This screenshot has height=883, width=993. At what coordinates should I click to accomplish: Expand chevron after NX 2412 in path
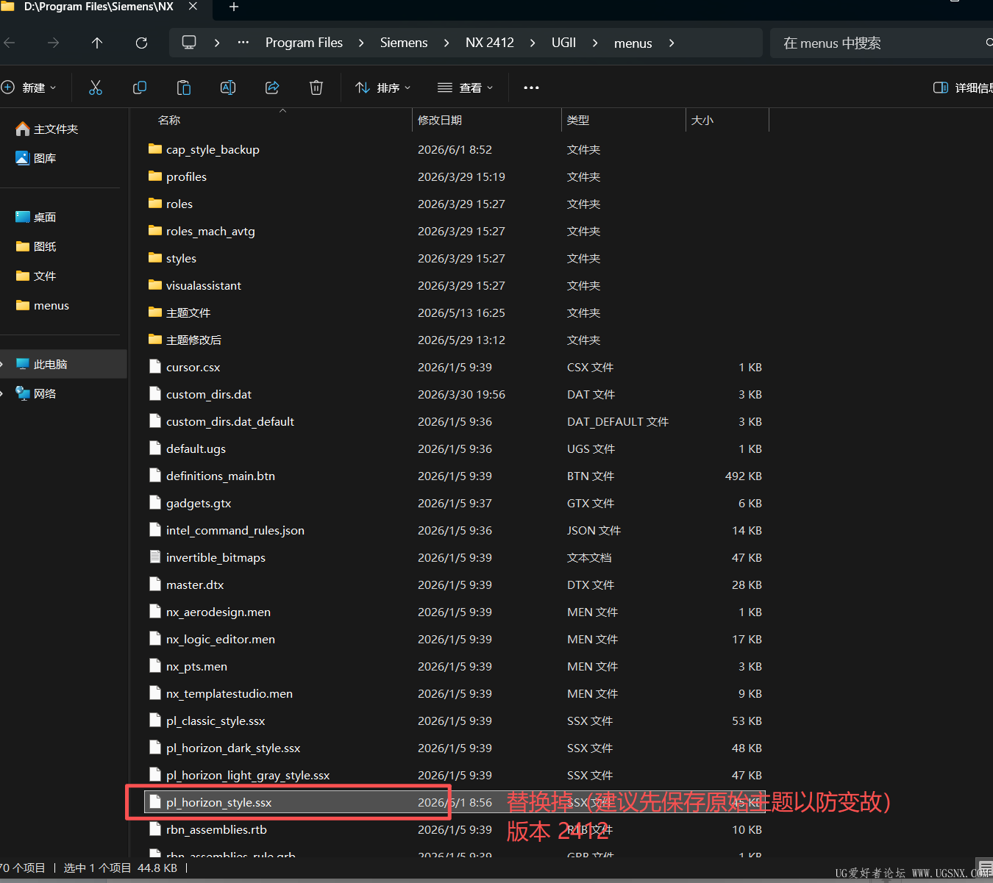click(x=533, y=43)
